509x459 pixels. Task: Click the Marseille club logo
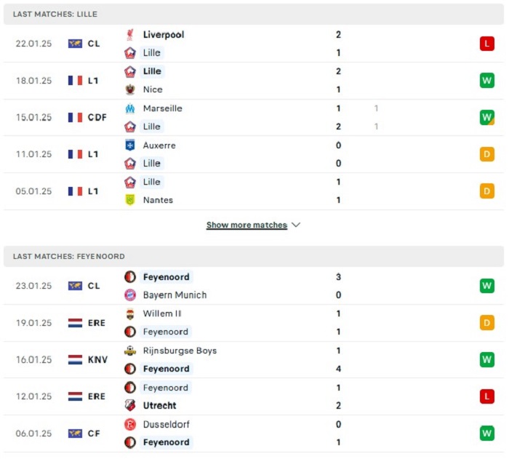coord(130,108)
